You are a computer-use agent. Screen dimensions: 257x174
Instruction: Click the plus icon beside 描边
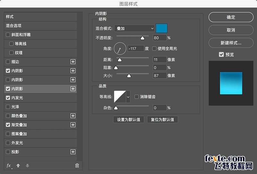coord(73,62)
